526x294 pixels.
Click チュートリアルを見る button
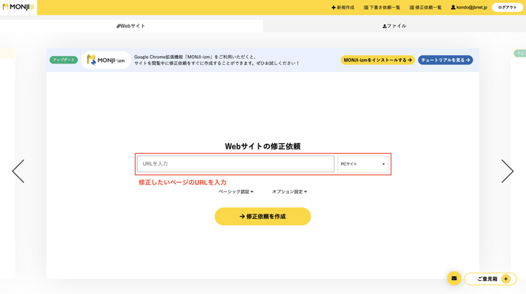click(x=446, y=60)
